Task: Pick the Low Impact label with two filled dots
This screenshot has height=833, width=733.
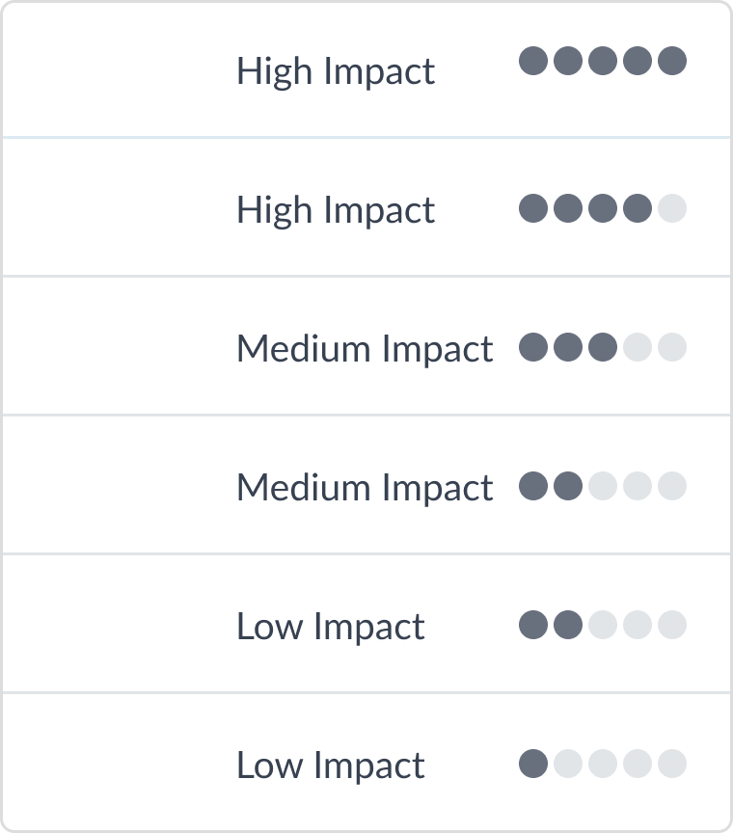Action: click(331, 626)
